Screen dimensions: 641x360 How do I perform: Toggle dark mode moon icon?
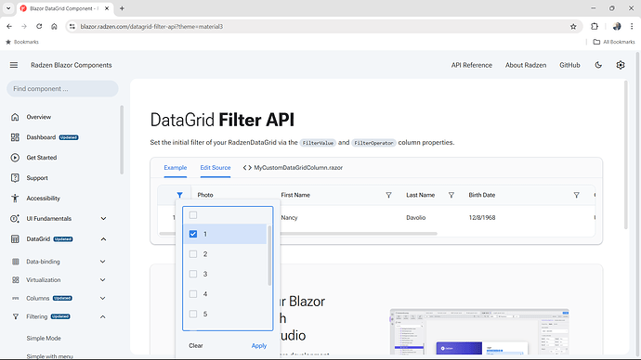(598, 65)
